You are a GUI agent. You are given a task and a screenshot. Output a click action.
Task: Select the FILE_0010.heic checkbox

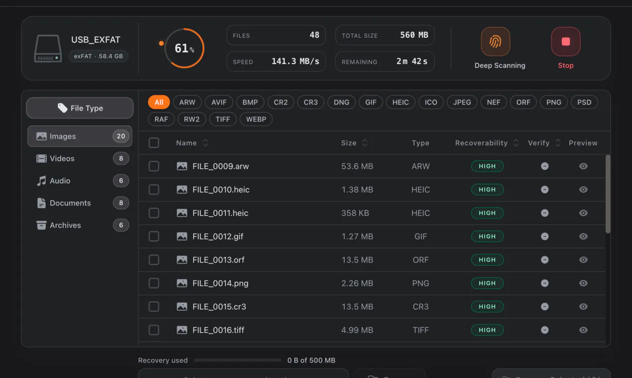click(x=154, y=189)
